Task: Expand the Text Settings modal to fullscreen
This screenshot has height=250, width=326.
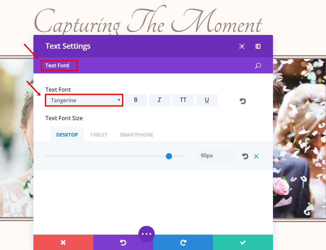Action: click(x=242, y=46)
